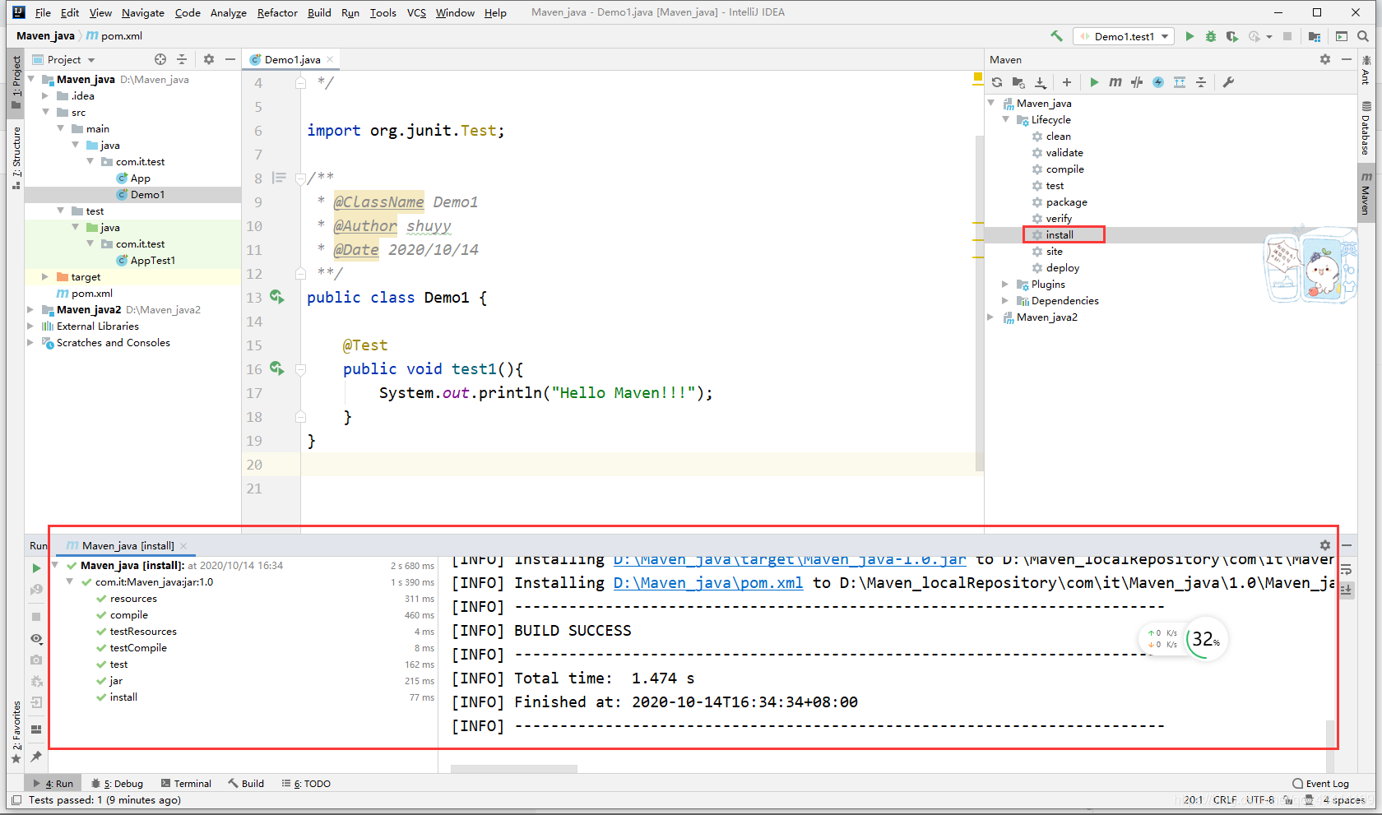Expand the .idea folder

tap(45, 96)
